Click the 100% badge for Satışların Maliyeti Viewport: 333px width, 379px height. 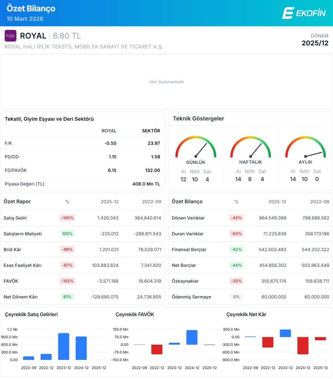point(67,234)
